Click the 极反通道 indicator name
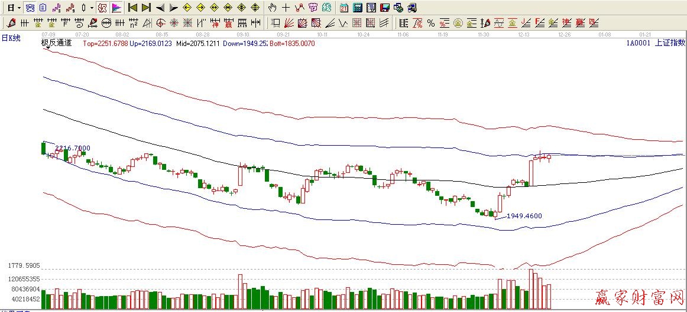Viewport: 687px width, 312px height. pos(56,42)
